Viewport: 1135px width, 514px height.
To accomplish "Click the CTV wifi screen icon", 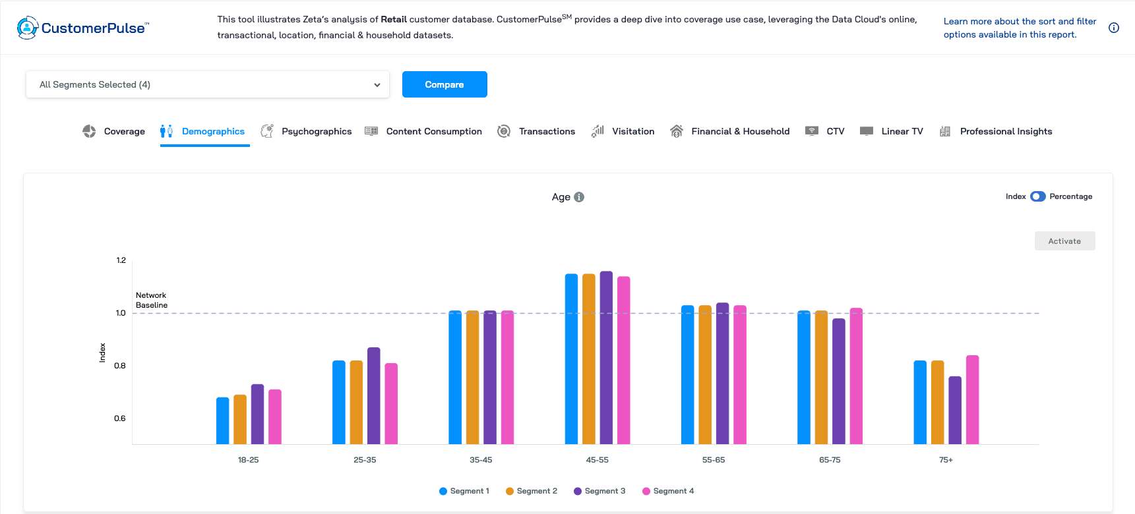I will [x=812, y=131].
